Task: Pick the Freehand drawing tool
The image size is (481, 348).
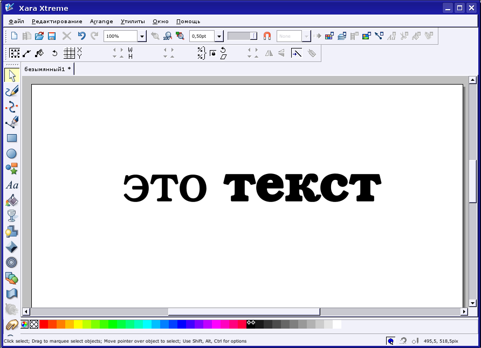Action: click(x=11, y=91)
